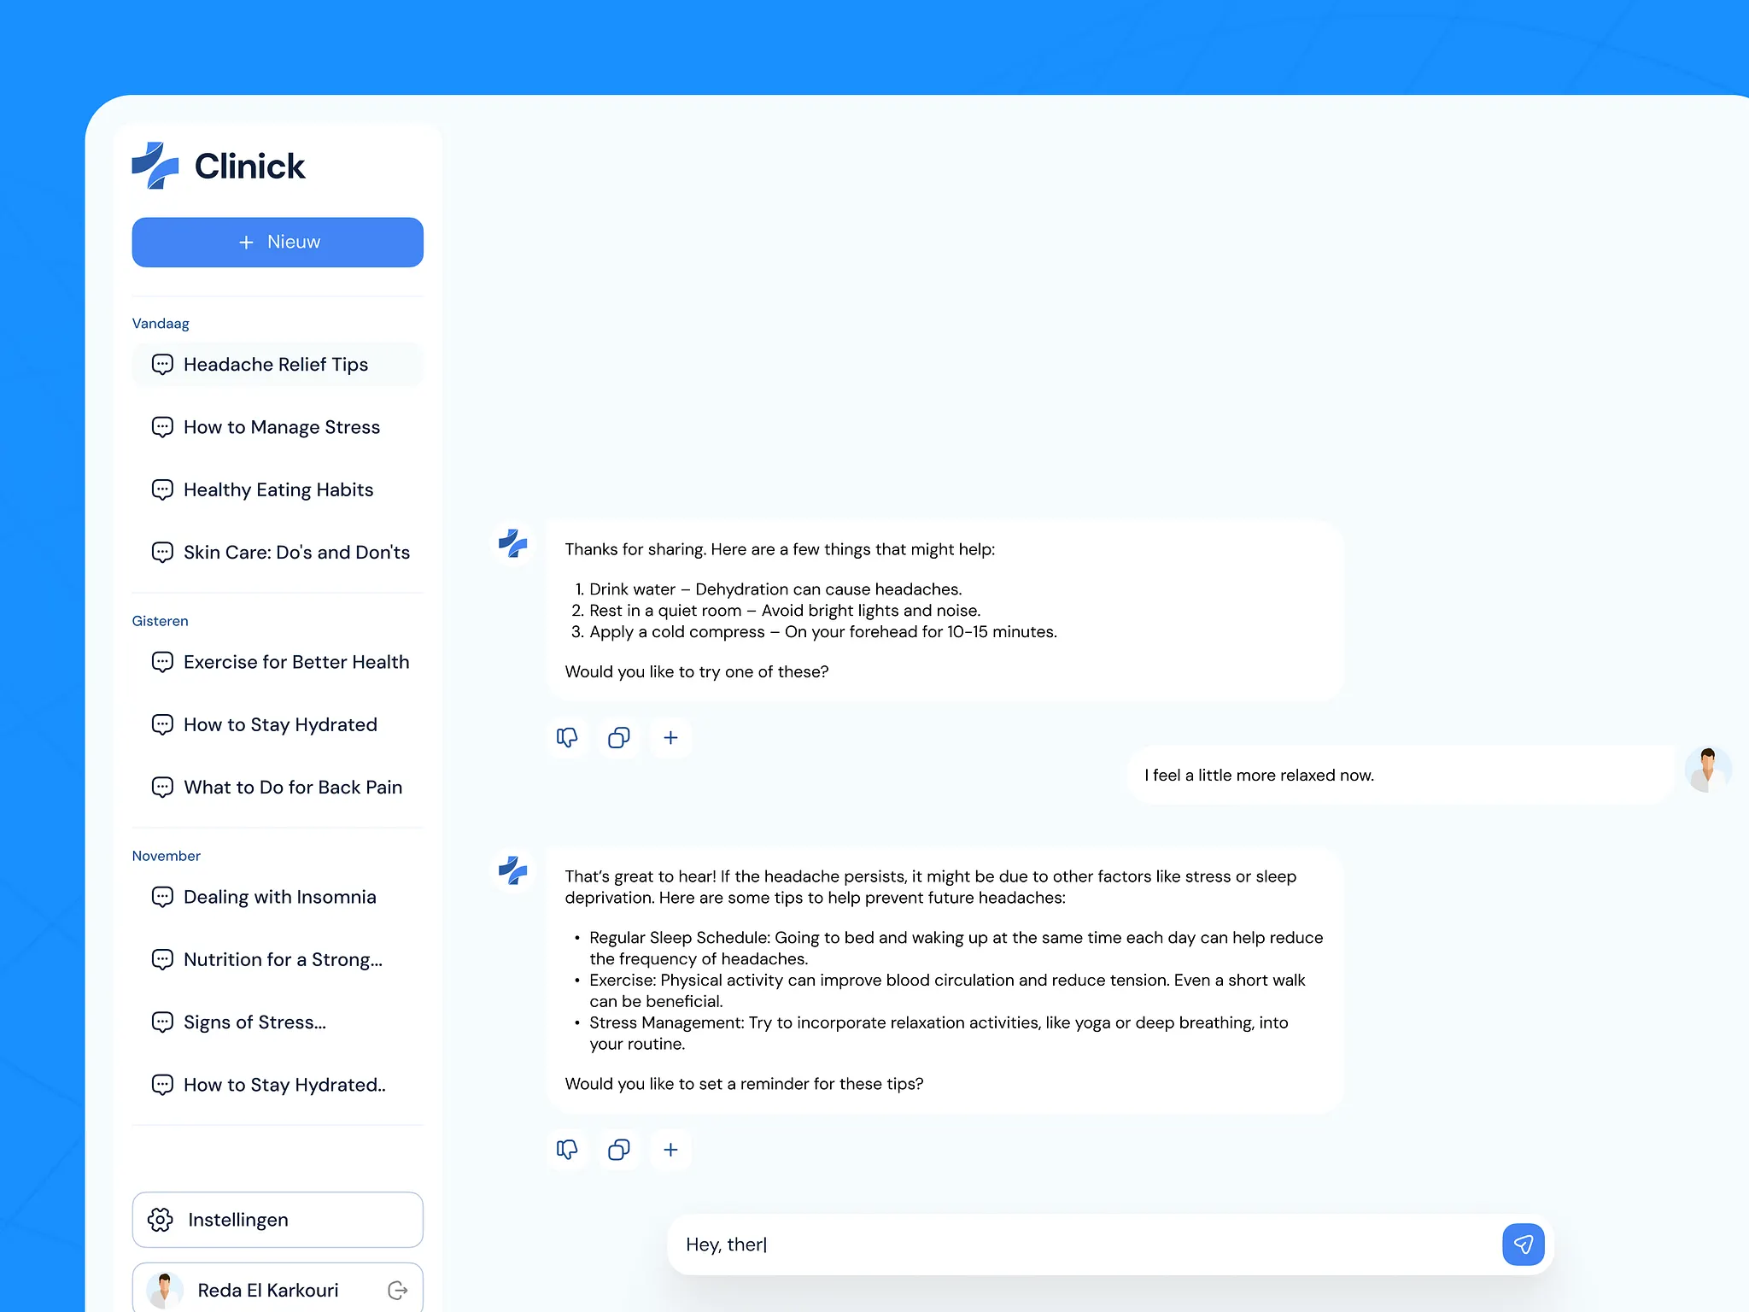Send the message with paper plane button
The width and height of the screenshot is (1749, 1312).
point(1524,1245)
